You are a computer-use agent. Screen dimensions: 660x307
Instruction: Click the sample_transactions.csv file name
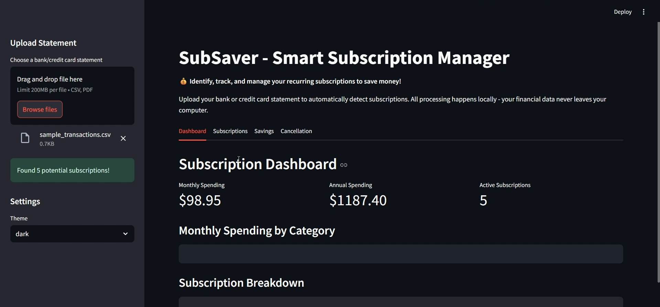coord(76,134)
